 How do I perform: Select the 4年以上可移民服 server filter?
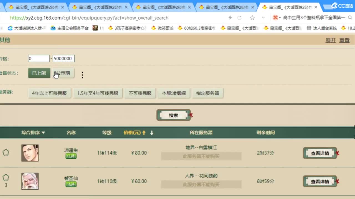coord(49,93)
